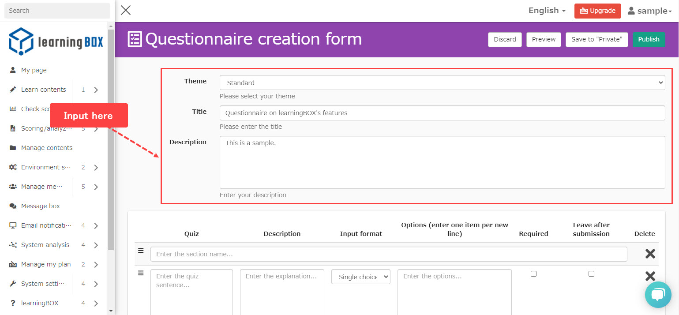Click into the section name input field
Screen dimensions: 679x315
388,254
